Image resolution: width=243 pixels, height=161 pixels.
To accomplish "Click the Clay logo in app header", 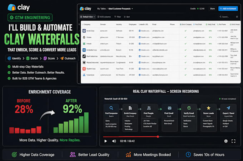I will (85, 9).
